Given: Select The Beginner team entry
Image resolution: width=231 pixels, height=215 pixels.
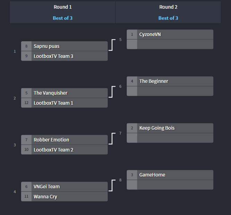Looking at the screenshot, I should 170,81.
